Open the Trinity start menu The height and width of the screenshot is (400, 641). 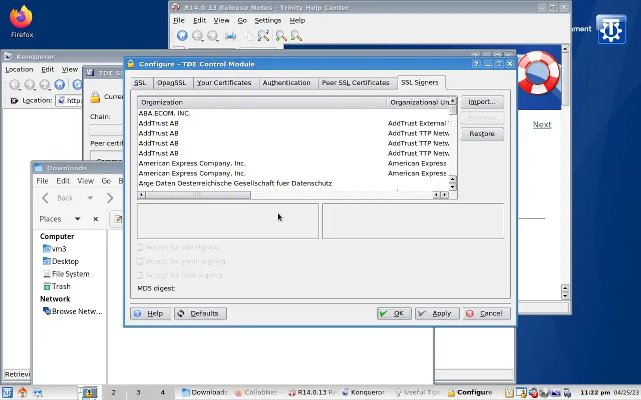8,392
